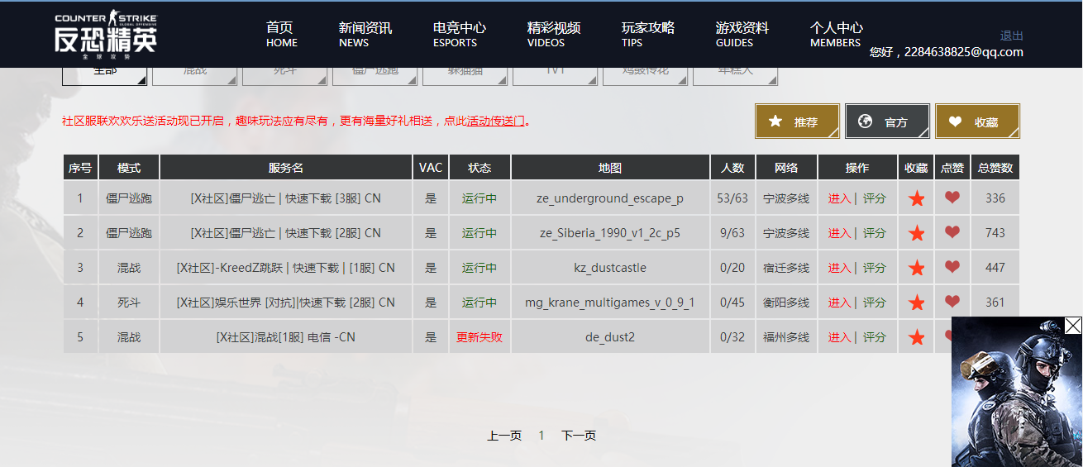Click 进入 for de_dust2 server
Viewport: 1083px width, 467px height.
tap(840, 337)
